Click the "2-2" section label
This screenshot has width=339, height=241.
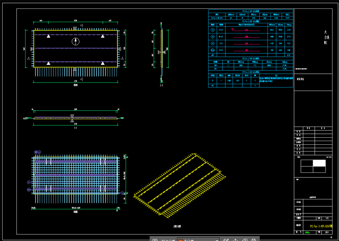point(161,86)
